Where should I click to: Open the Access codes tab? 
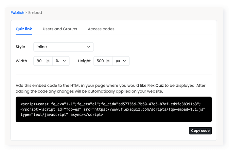click(101, 29)
